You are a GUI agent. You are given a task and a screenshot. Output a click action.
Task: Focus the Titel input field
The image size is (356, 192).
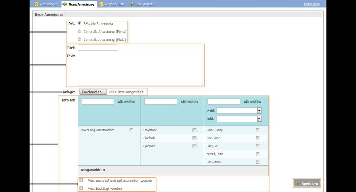click(97, 47)
